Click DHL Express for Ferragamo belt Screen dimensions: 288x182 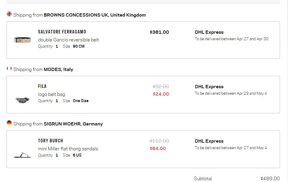click(209, 32)
